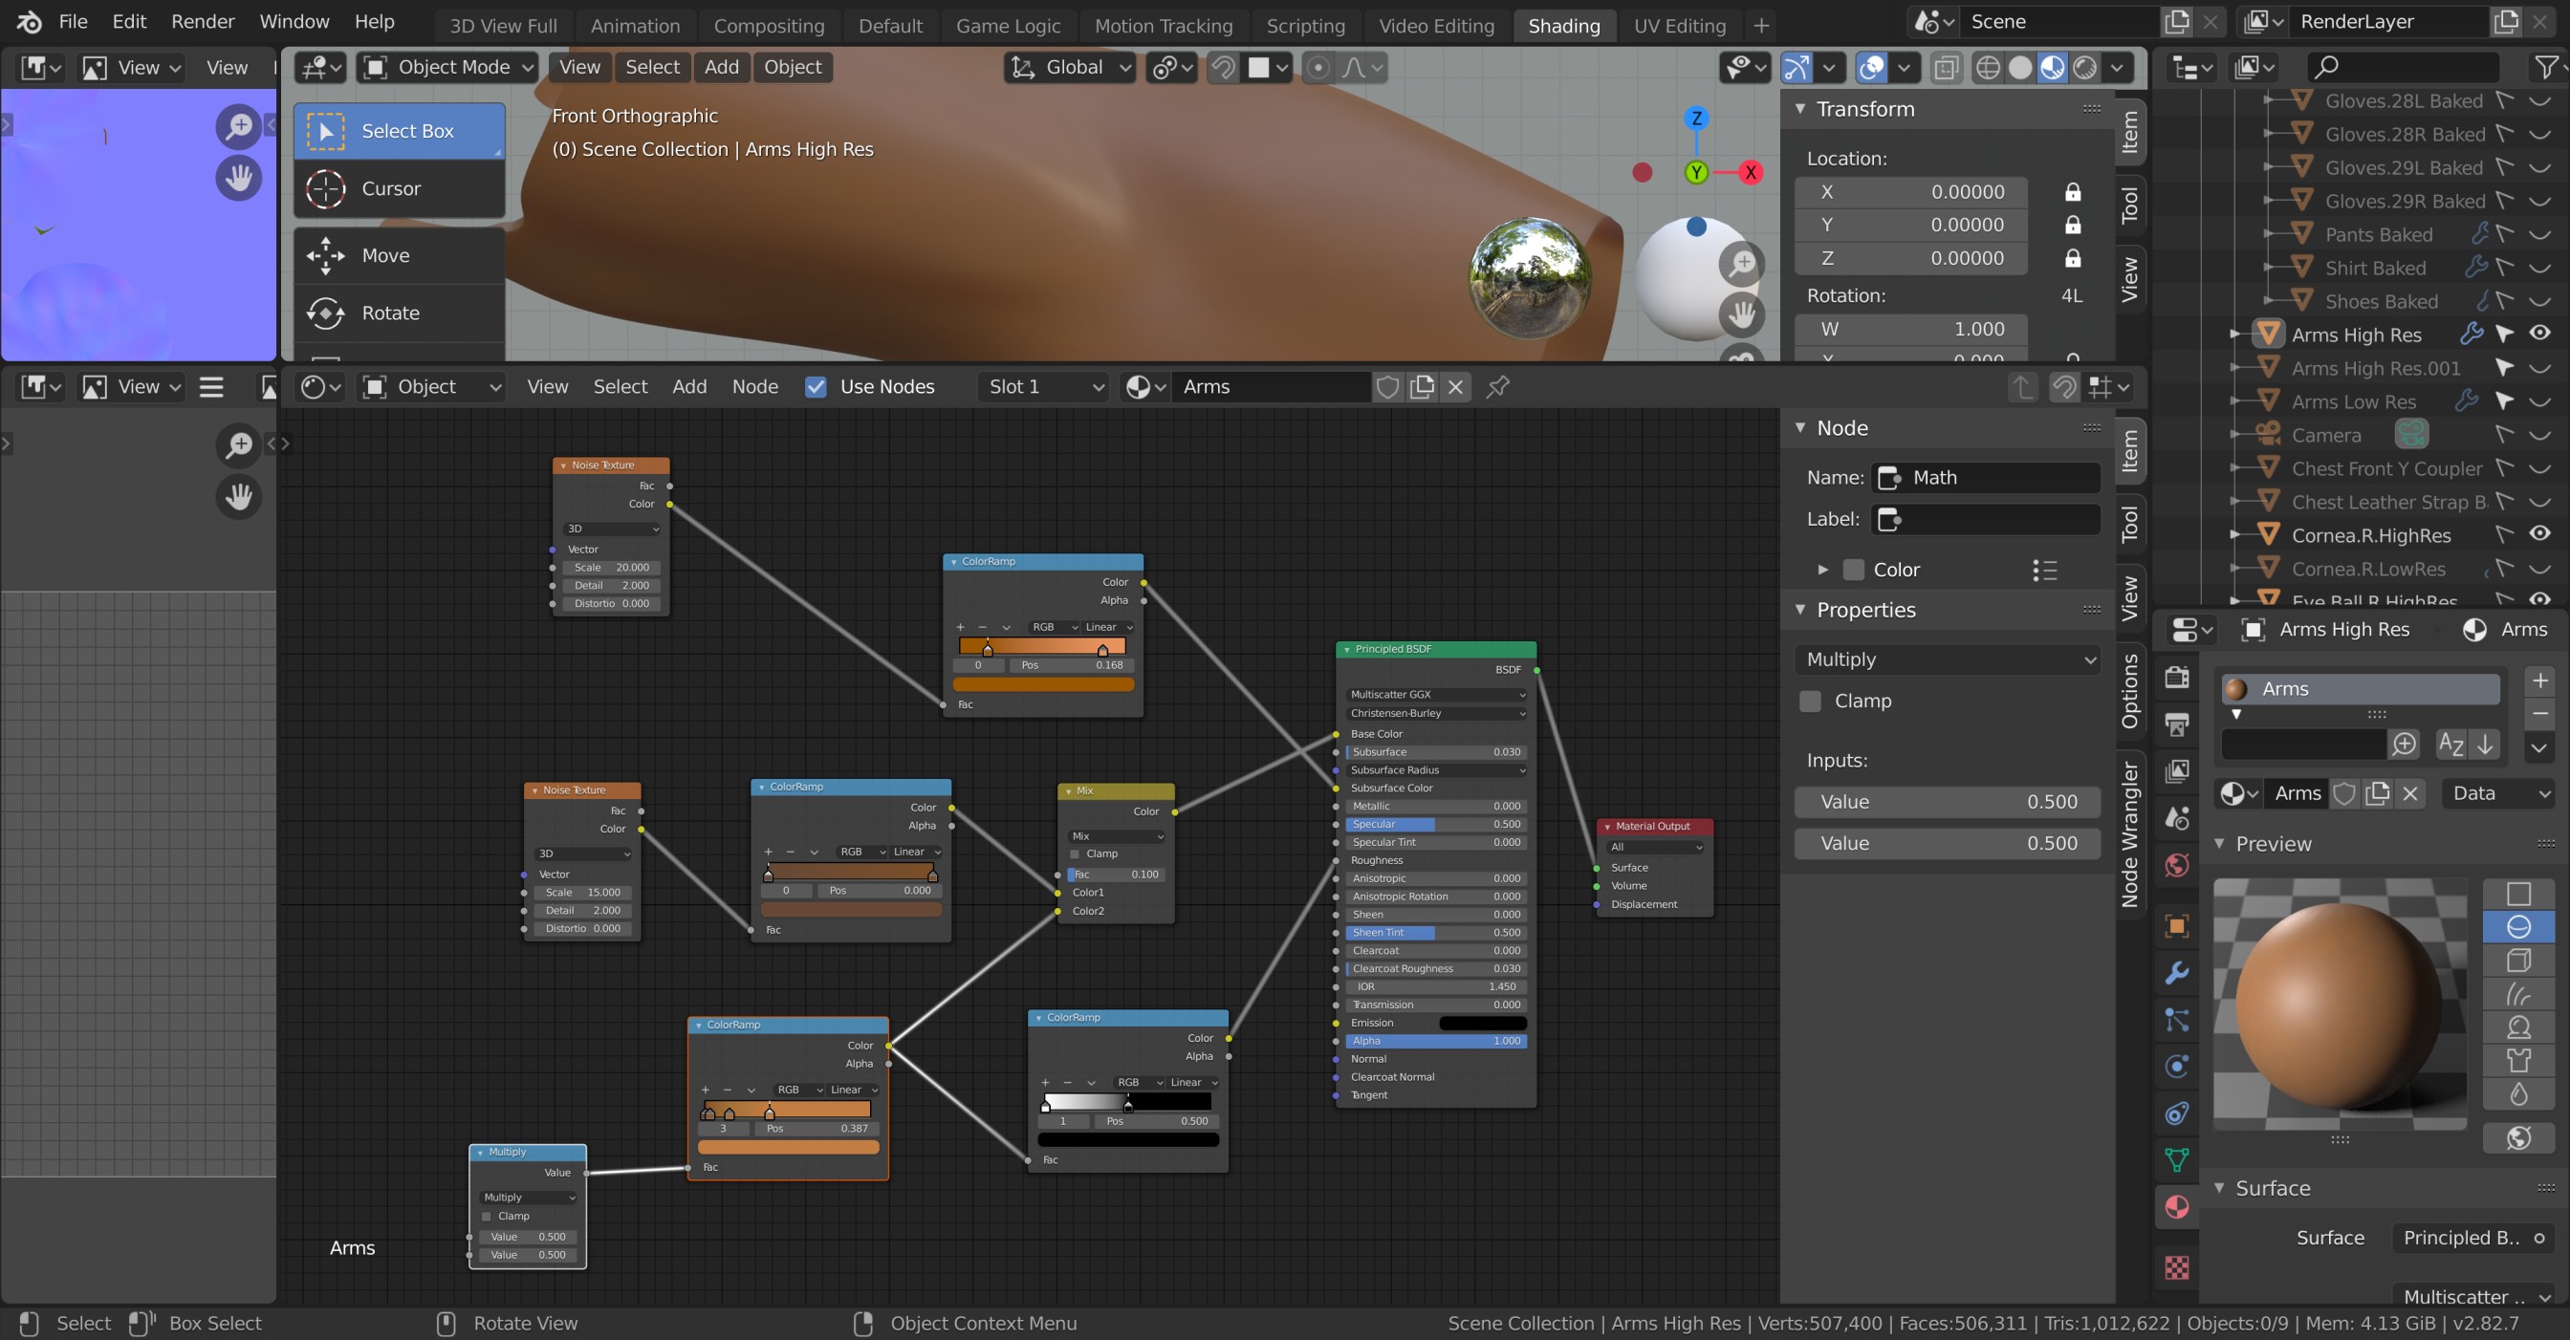Viewport: 2570px width, 1340px height.
Task: Open the Node Wrangler sidebar tab
Action: tap(2130, 834)
